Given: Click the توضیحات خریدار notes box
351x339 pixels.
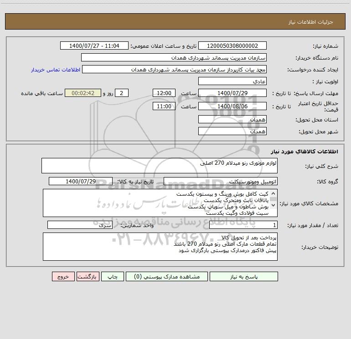Looking at the screenshot, I should [x=160, y=247].
